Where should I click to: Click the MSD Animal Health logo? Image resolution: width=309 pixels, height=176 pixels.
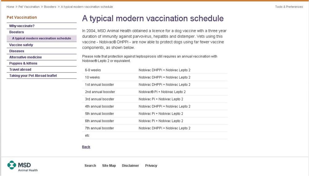click(23, 166)
